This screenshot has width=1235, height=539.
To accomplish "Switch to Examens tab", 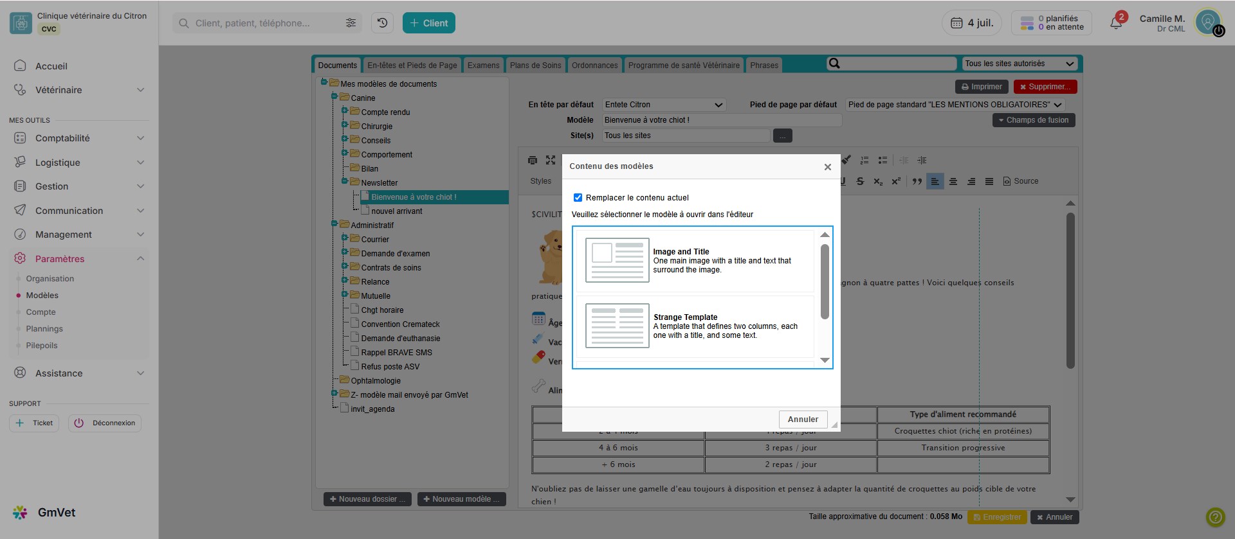I will tap(484, 65).
